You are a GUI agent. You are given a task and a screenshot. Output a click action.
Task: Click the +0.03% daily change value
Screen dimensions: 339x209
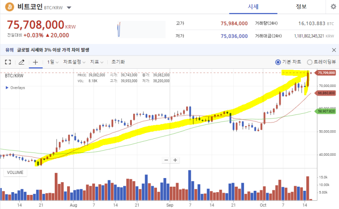[x=33, y=35]
